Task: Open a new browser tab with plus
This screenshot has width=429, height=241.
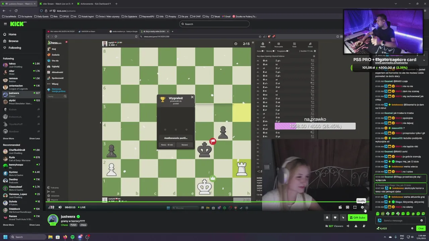Action: point(116,4)
